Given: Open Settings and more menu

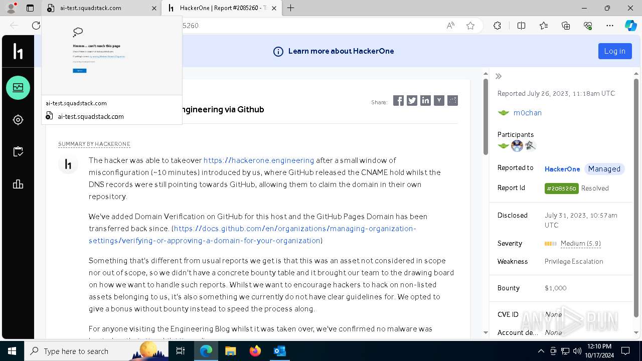Looking at the screenshot, I should (x=610, y=26).
